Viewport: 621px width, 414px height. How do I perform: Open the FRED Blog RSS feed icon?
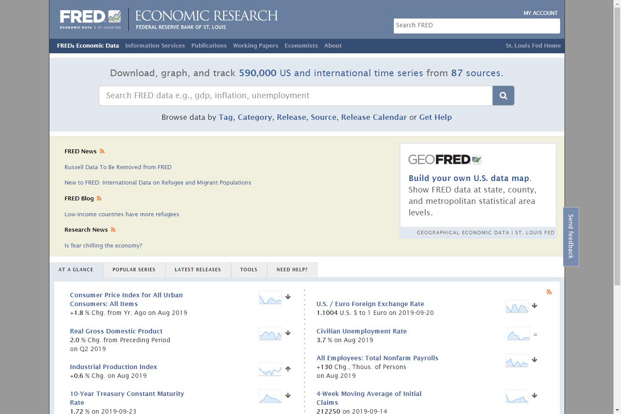tap(99, 198)
